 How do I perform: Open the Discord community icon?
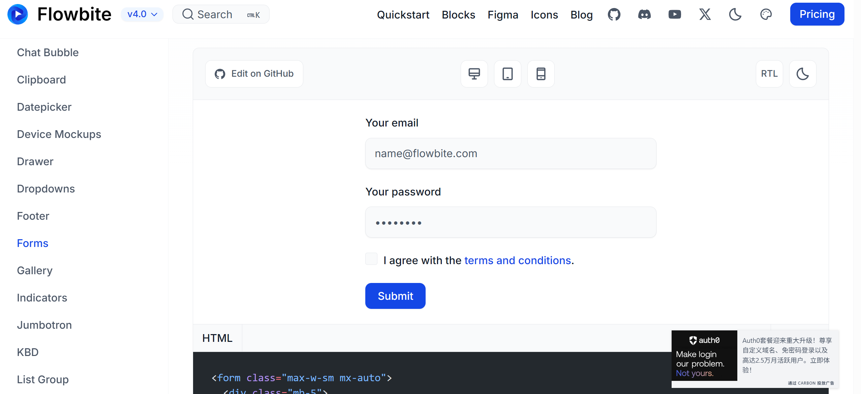644,14
